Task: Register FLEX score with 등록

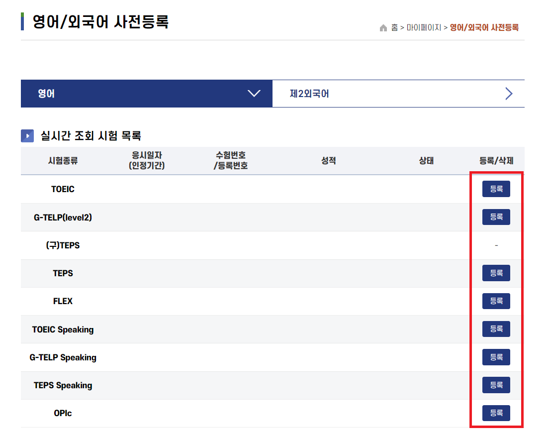Action: coord(496,301)
